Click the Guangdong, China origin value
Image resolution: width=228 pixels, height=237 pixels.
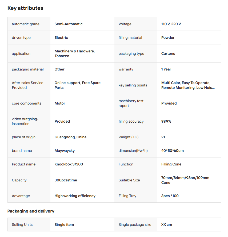pos(70,137)
